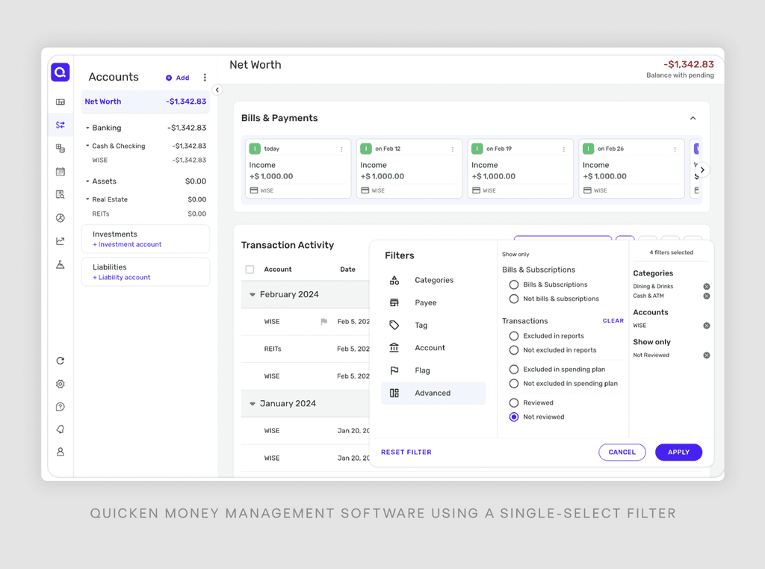Screen dimensions: 765x569
Task: Collapse the February 2024 transaction group
Action: [x=253, y=295]
